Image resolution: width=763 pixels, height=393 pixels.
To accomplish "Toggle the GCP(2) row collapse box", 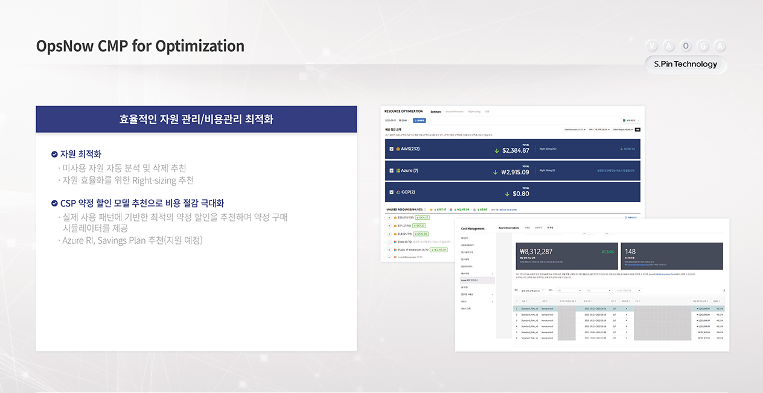I will tap(391, 192).
